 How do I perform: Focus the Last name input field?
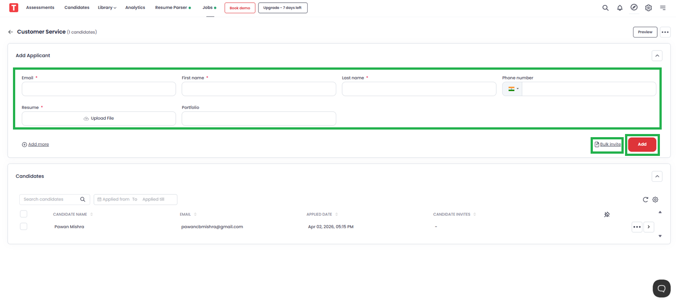pos(419,89)
